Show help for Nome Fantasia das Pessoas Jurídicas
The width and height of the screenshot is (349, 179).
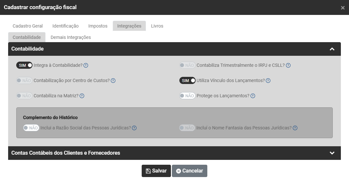295,128
